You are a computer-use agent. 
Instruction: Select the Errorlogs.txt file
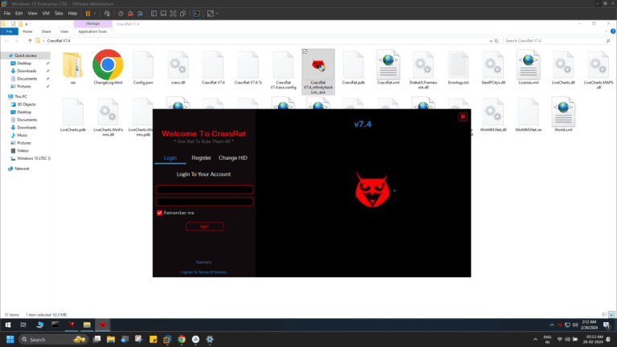[x=458, y=67]
